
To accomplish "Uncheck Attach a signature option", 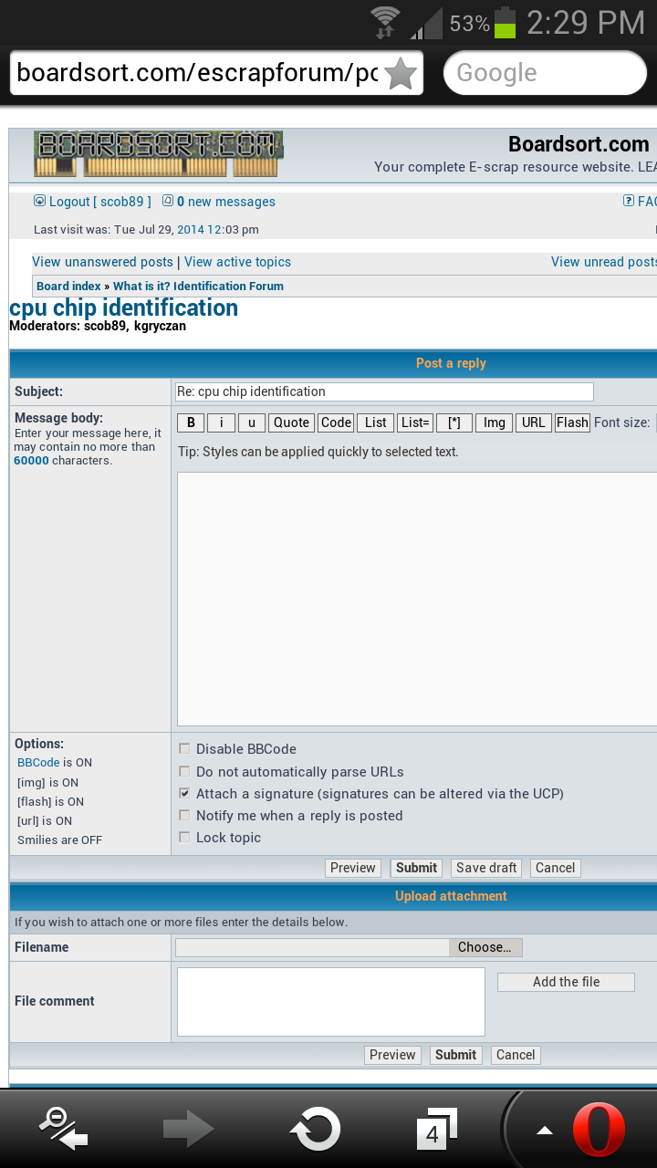I will coord(185,794).
